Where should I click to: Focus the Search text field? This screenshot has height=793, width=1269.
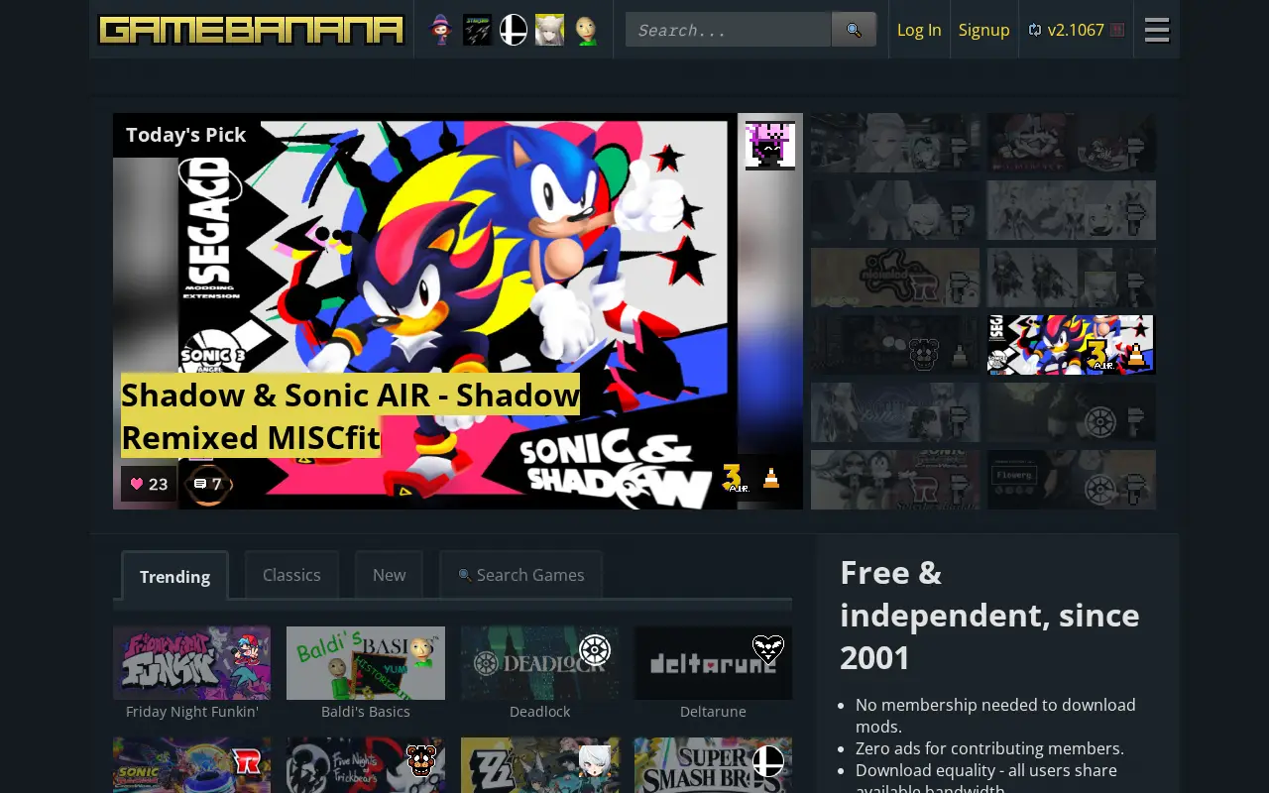point(728,30)
